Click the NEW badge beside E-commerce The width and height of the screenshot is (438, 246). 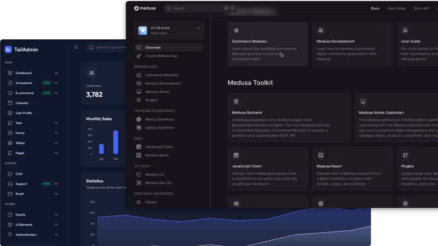tap(47, 93)
